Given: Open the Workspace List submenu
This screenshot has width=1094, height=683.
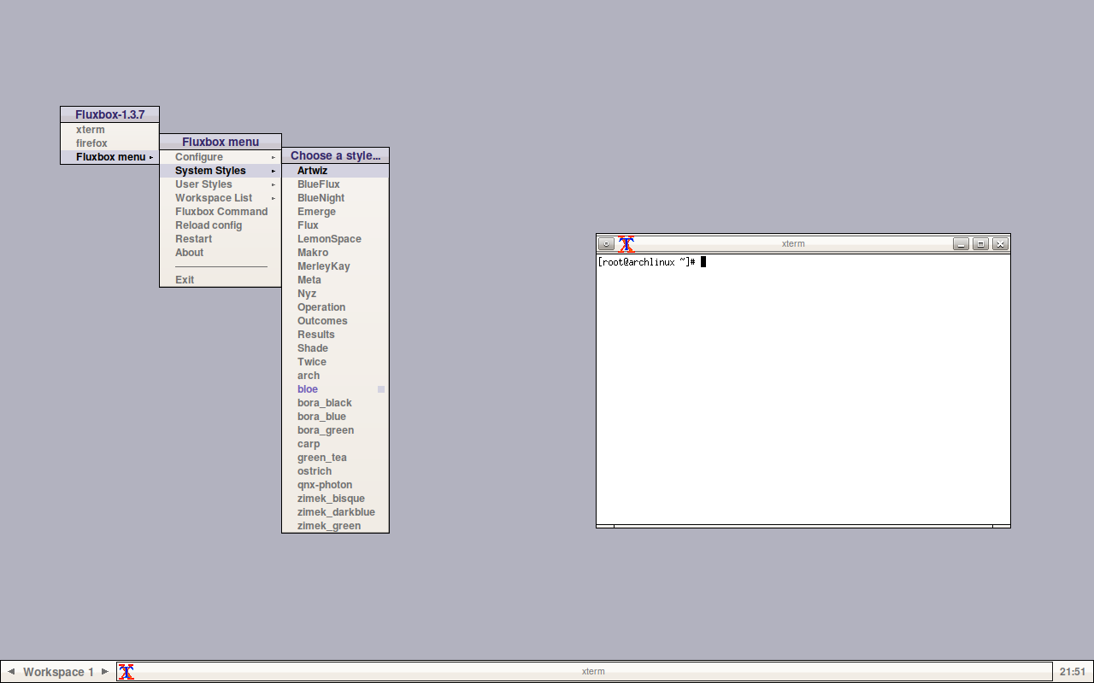Looking at the screenshot, I should click(221, 198).
